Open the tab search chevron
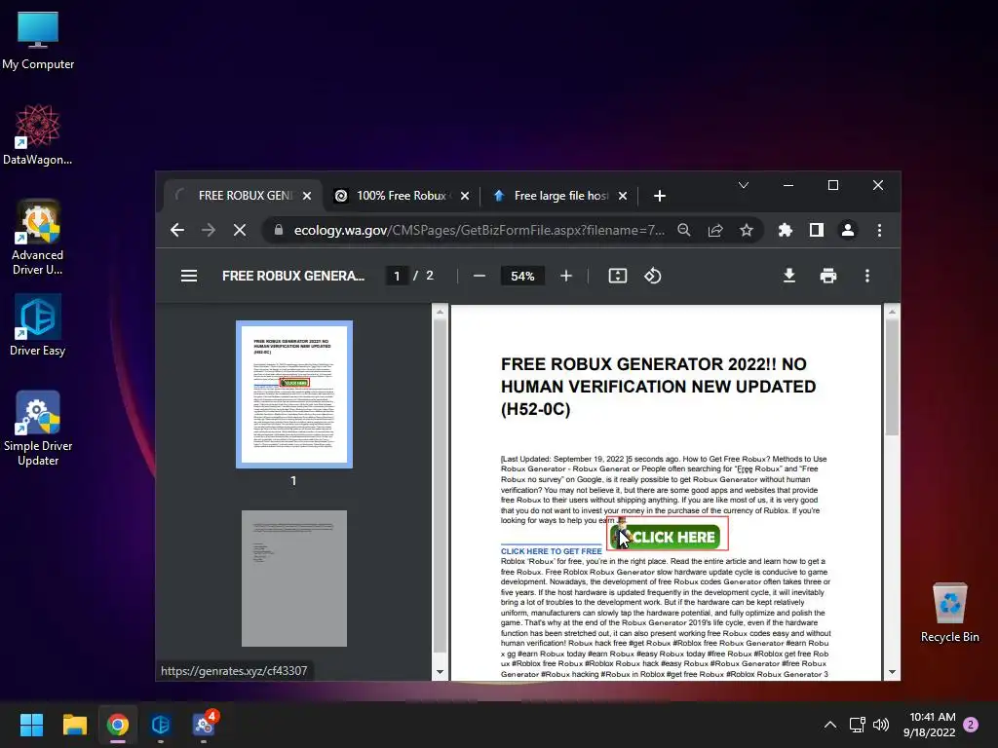 coord(744,185)
